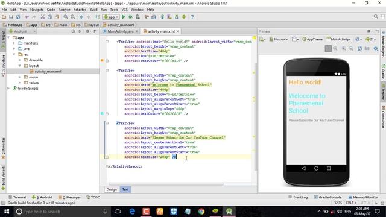Click AppTheme button in Preview
This screenshot has height=217, width=386.
pos(312,39)
